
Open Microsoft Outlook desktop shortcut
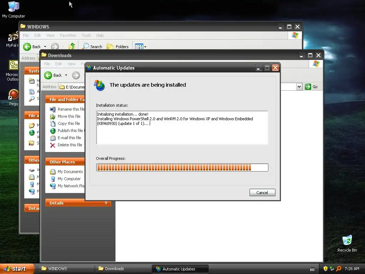coord(12,71)
